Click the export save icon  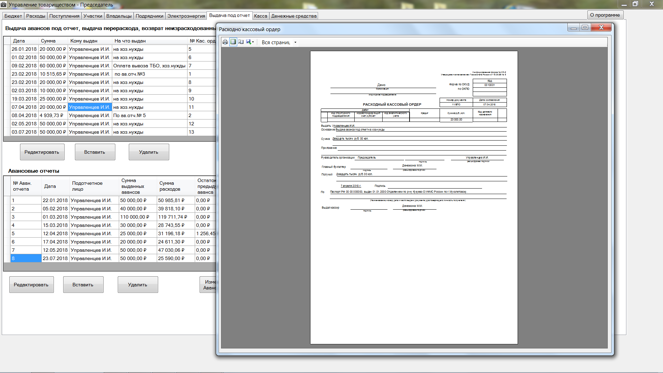tap(248, 42)
